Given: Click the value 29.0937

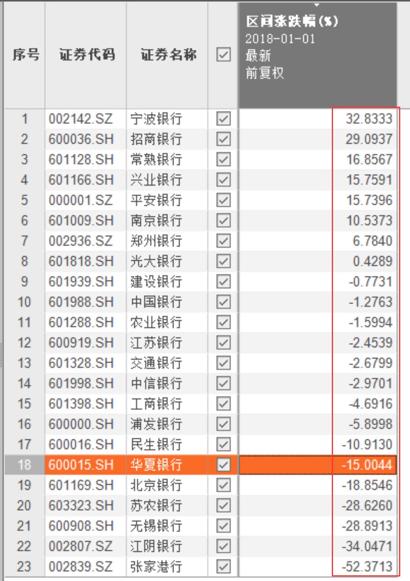Looking at the screenshot, I should pos(369,139).
